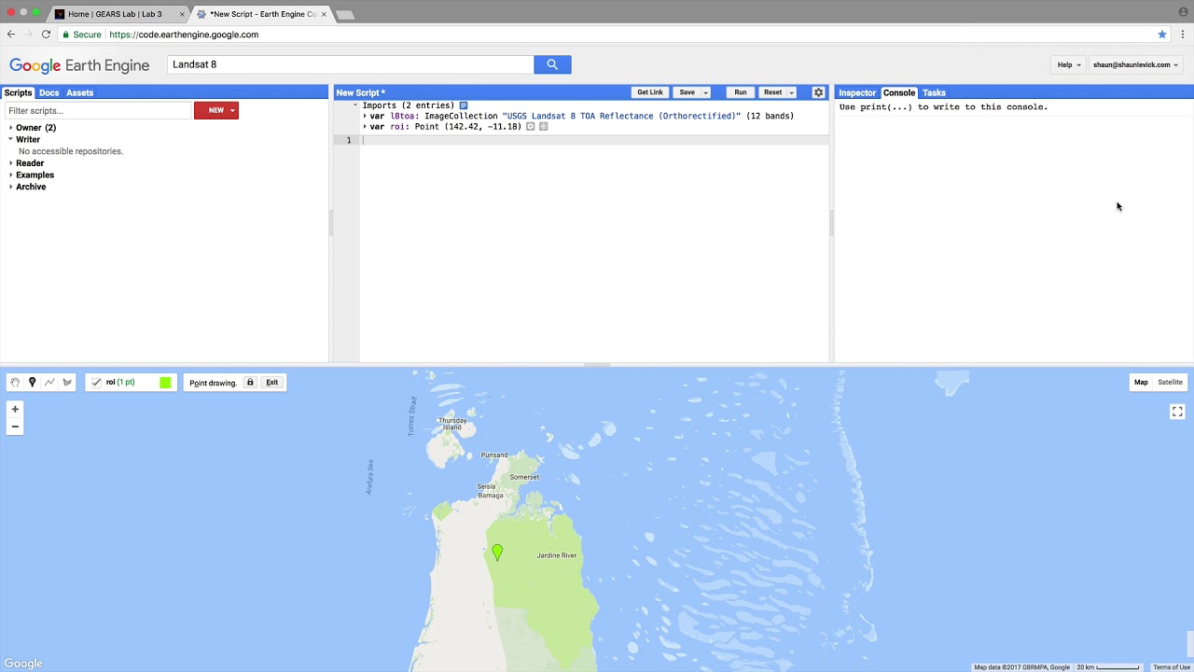
Task: Exit point drawing mode
Action: pos(271,383)
